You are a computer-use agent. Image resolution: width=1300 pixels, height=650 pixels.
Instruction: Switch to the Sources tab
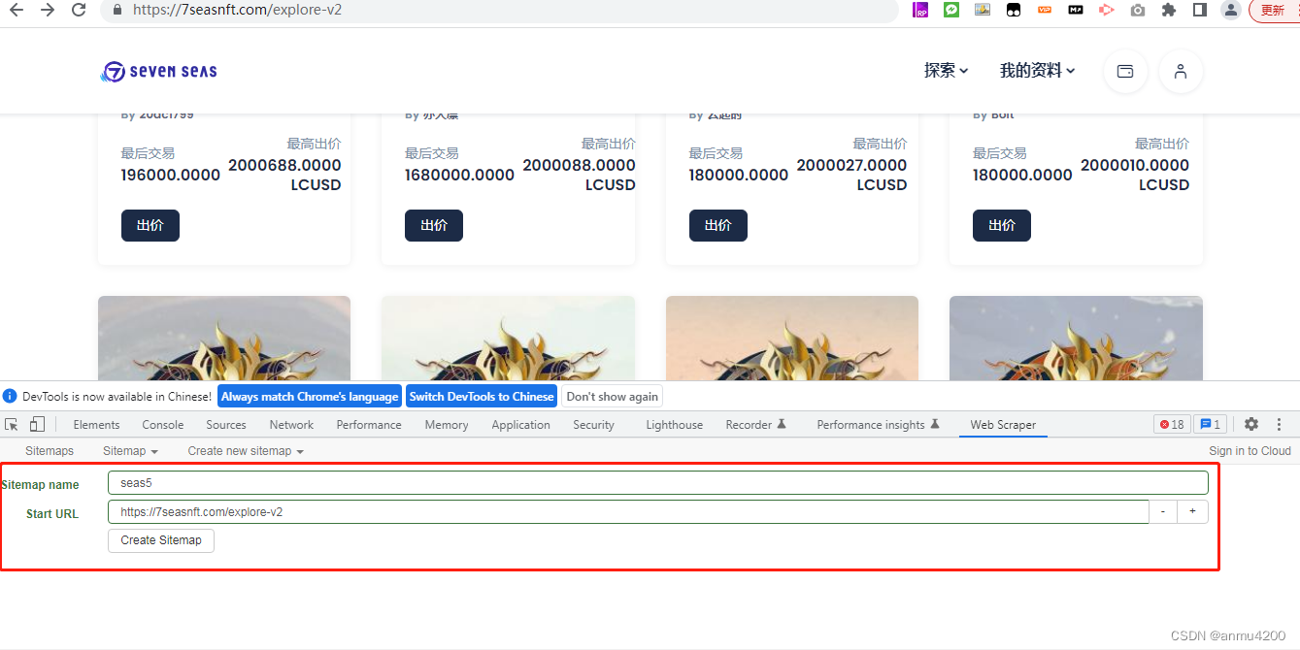pyautogui.click(x=226, y=425)
